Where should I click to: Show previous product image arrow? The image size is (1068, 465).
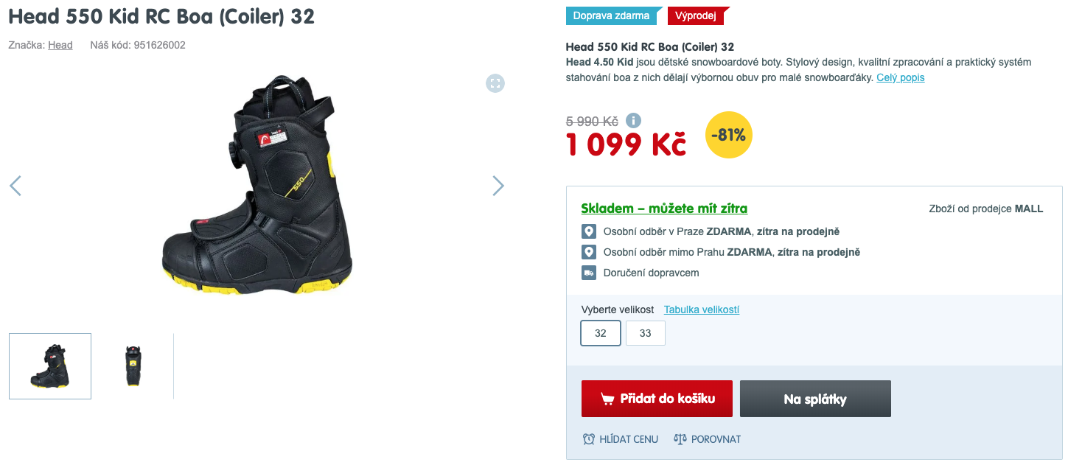(x=15, y=186)
